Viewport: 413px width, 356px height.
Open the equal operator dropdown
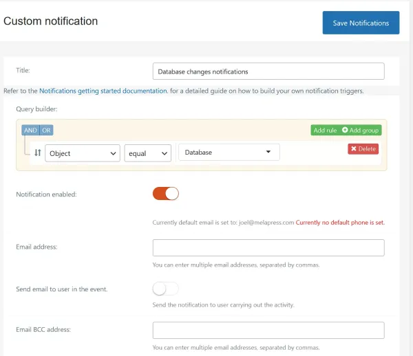coord(147,153)
